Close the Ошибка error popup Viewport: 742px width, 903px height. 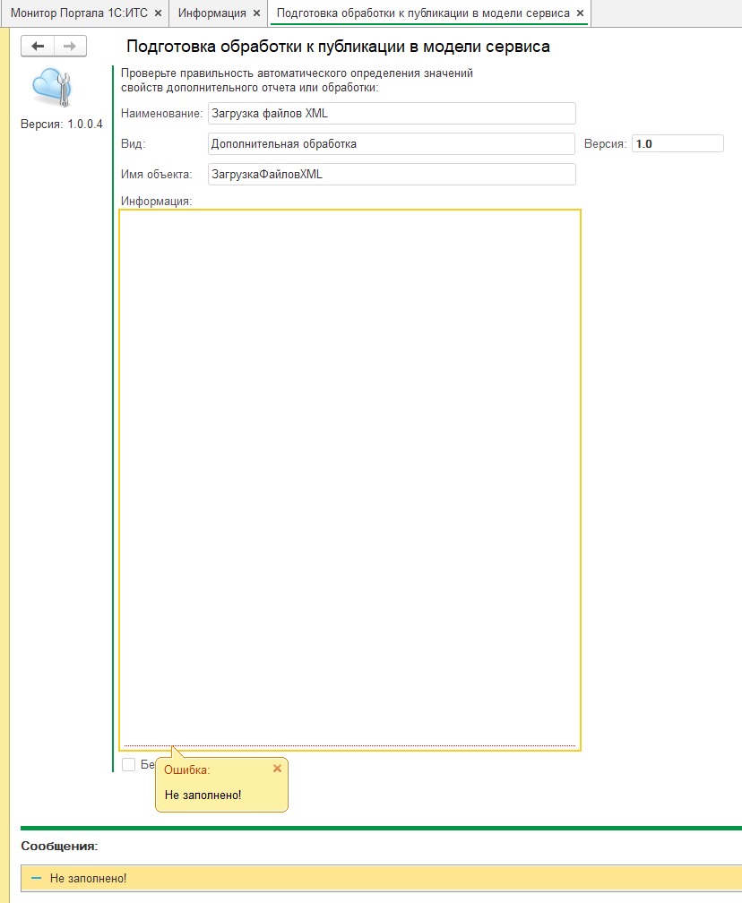[x=277, y=769]
